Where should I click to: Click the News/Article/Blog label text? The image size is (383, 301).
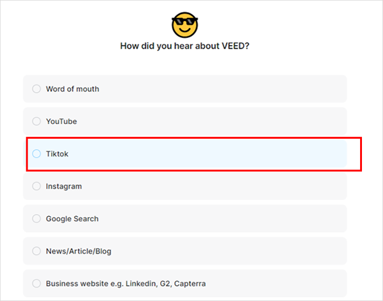coord(79,251)
